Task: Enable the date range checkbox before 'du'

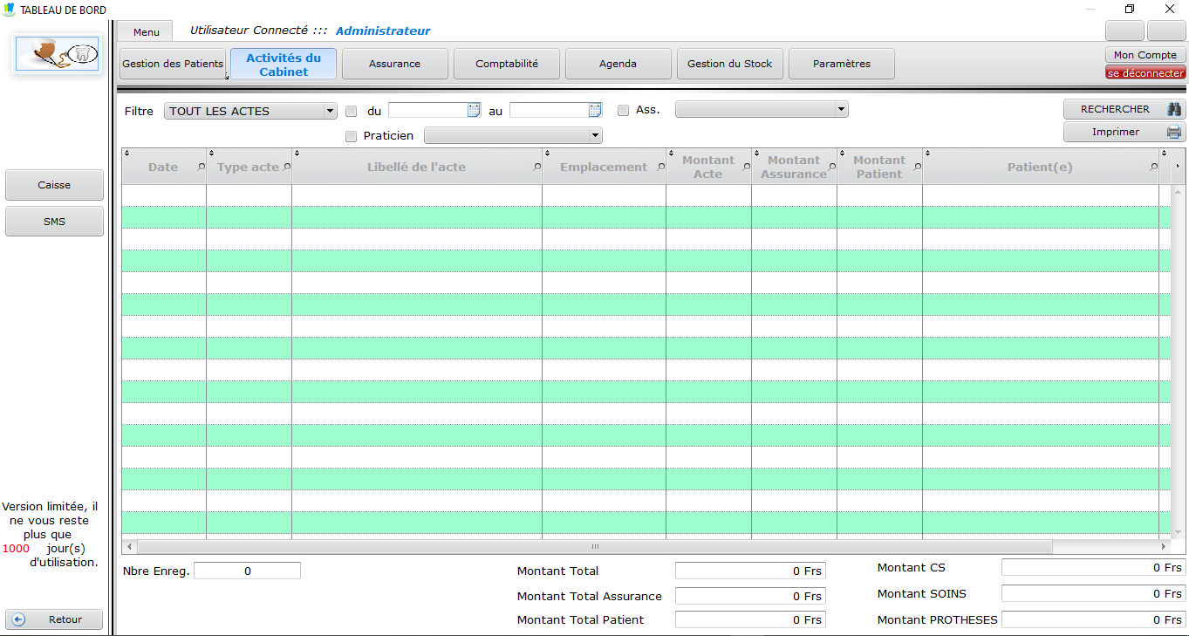Action: (352, 112)
